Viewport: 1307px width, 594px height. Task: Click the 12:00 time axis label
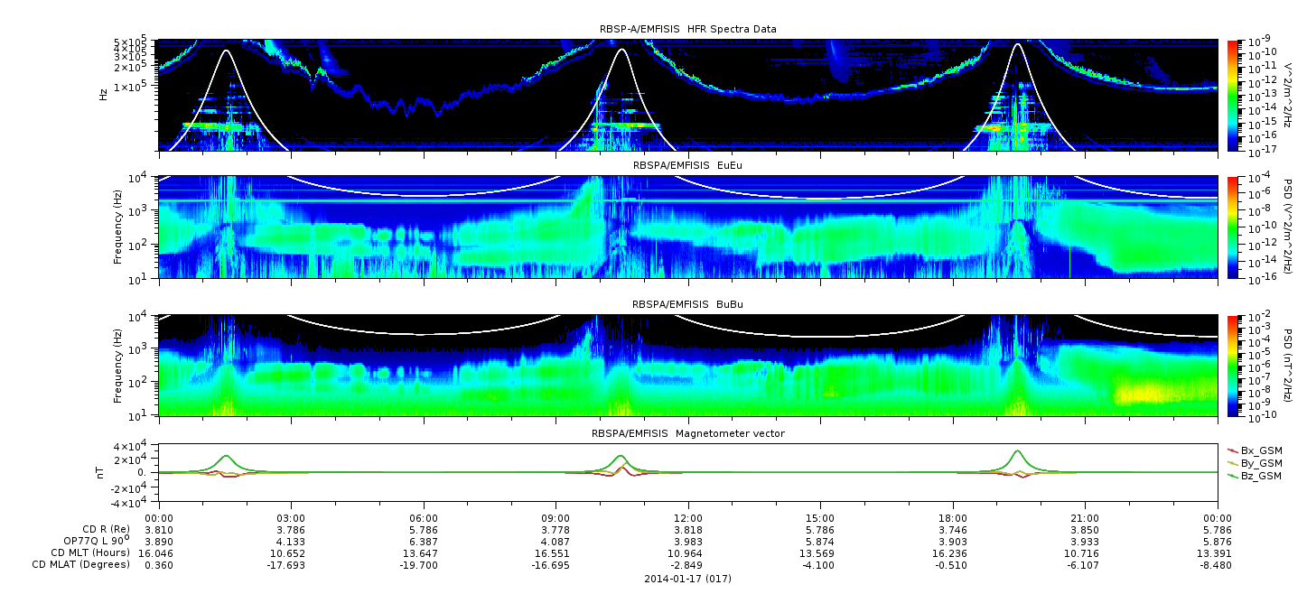point(687,518)
